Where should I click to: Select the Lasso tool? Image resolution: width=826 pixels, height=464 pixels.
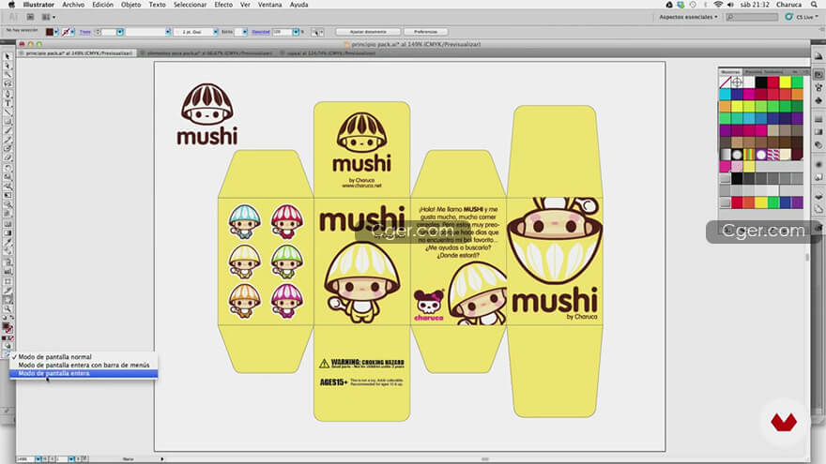[8, 83]
